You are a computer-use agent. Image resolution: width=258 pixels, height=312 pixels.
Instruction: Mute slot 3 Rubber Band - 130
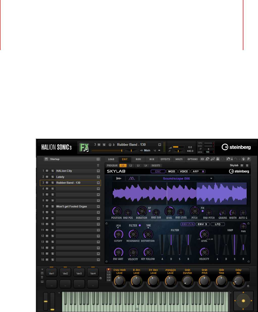(x=47, y=183)
